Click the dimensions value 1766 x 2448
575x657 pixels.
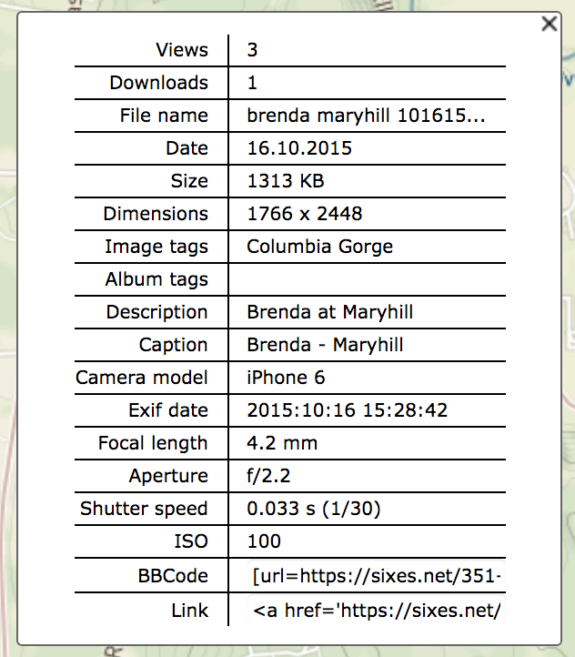(304, 214)
